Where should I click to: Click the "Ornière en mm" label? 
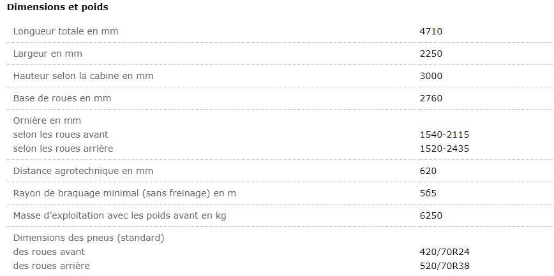click(47, 120)
